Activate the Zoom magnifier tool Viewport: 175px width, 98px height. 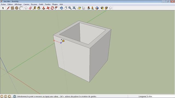tap(70, 8)
